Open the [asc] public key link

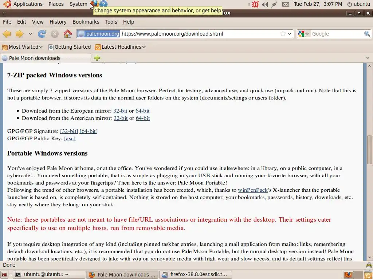pyautogui.click(x=70, y=138)
